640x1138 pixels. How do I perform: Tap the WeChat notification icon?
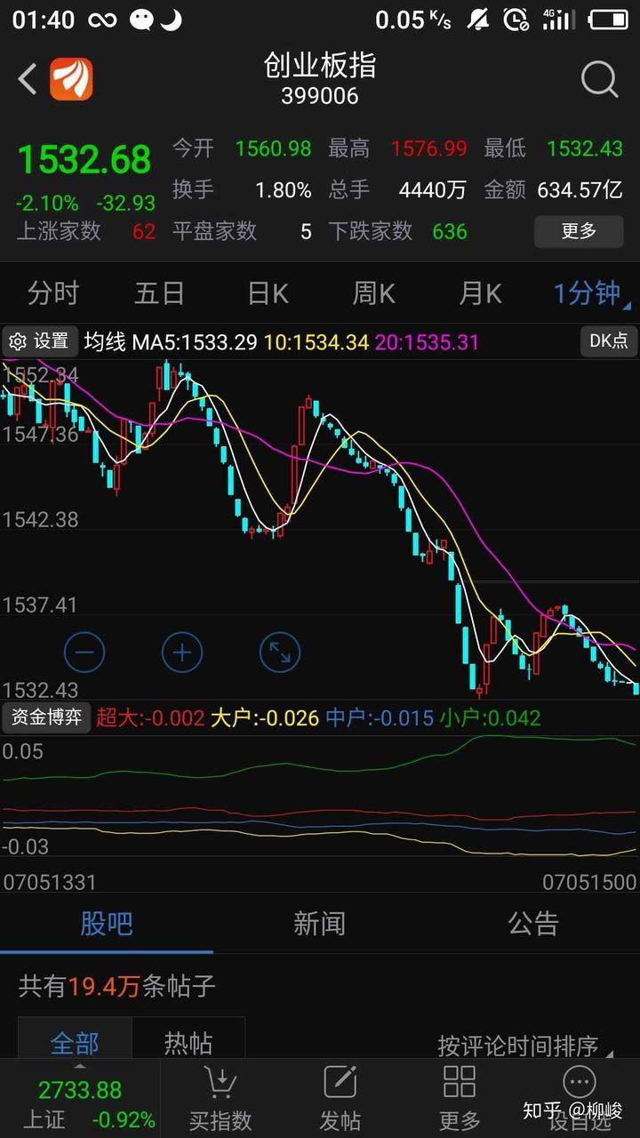141,20
